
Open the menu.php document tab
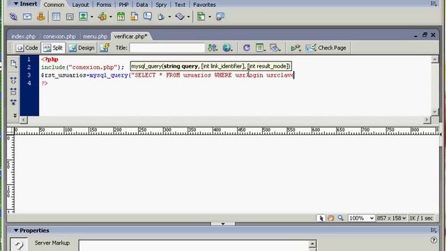[95, 36]
